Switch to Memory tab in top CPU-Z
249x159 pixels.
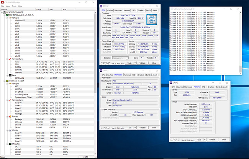[127, 10]
